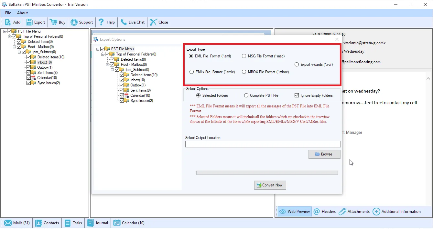Open the Export toolbar option
This screenshot has width=433, height=229.
[x=36, y=22]
